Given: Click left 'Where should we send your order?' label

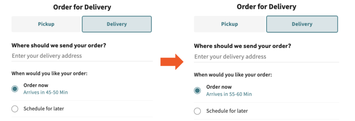Looking at the screenshot, I should click(59, 45).
